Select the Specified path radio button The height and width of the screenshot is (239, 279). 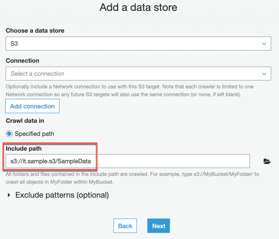9,134
